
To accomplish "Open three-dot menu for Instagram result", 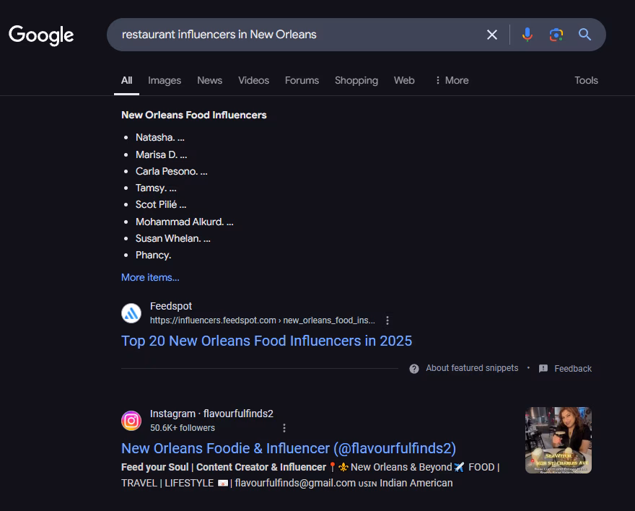I will click(x=284, y=428).
